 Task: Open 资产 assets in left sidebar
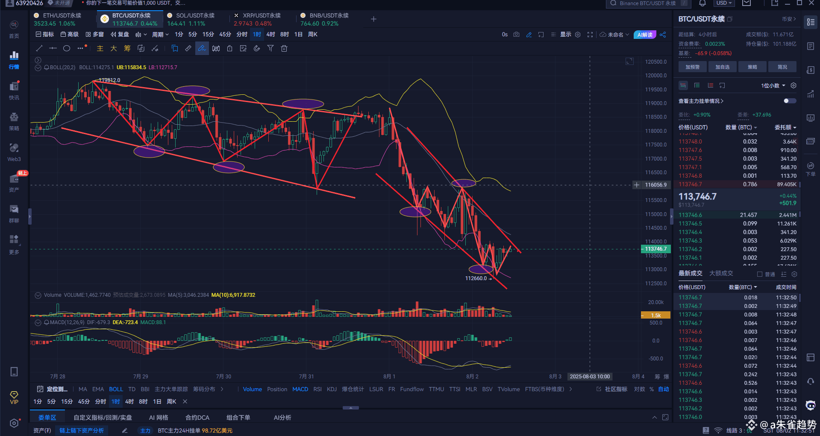(x=14, y=183)
